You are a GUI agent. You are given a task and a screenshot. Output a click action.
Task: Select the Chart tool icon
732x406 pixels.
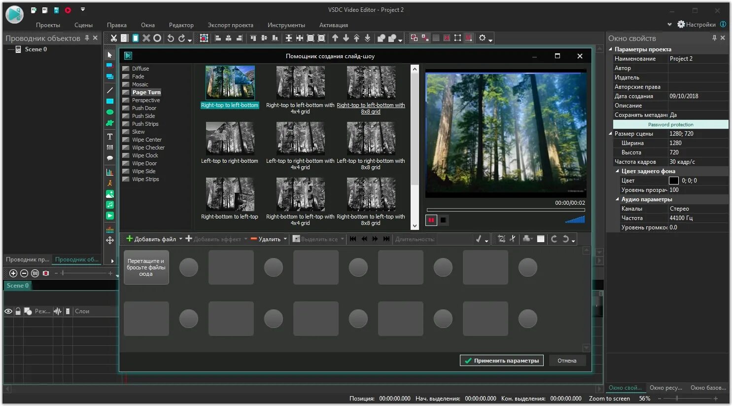pyautogui.click(x=110, y=172)
